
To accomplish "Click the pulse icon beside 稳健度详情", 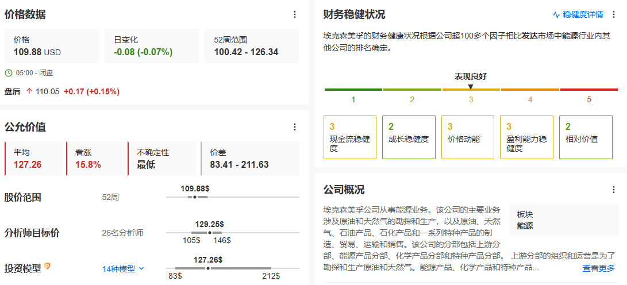I will coord(556,14).
